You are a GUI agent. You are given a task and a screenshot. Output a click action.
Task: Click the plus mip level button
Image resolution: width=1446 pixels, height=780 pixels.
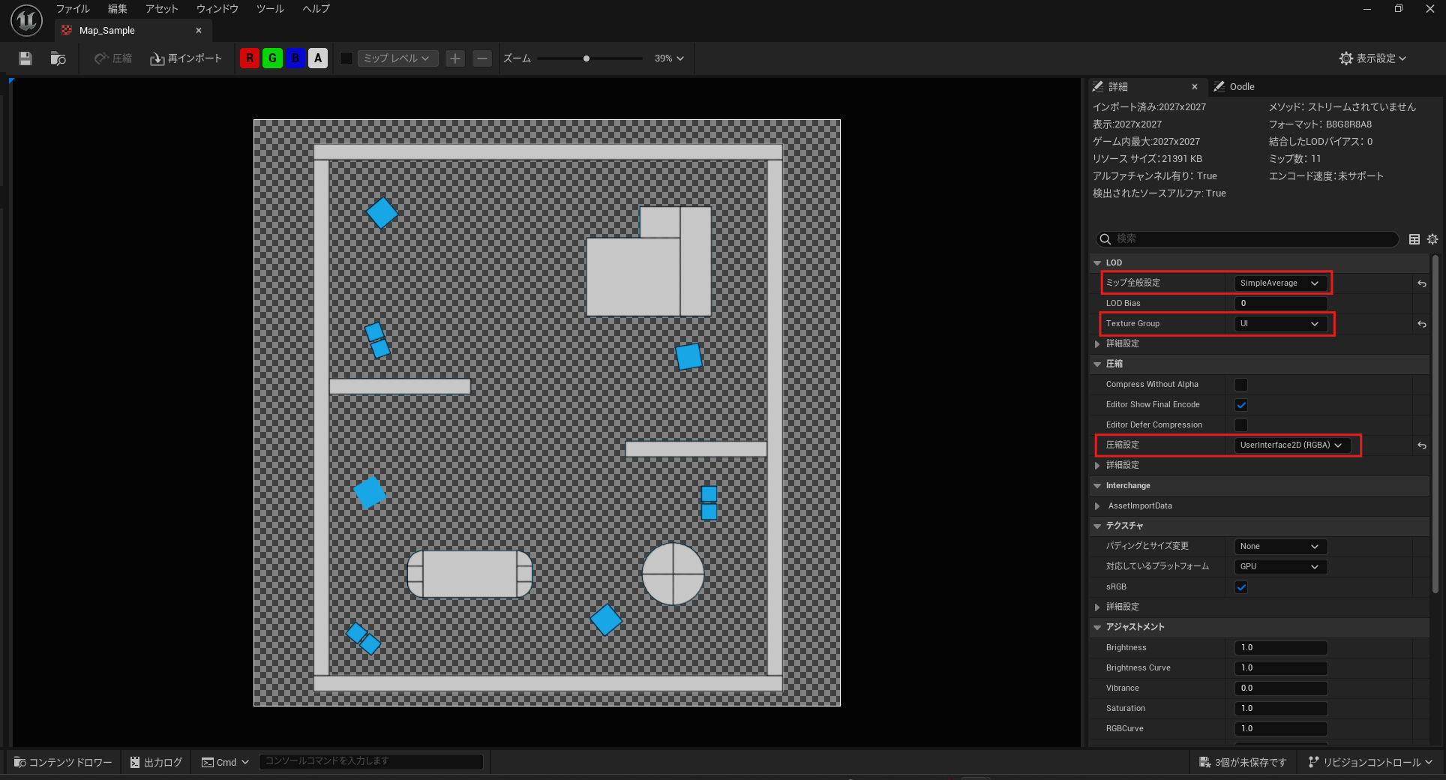(455, 58)
